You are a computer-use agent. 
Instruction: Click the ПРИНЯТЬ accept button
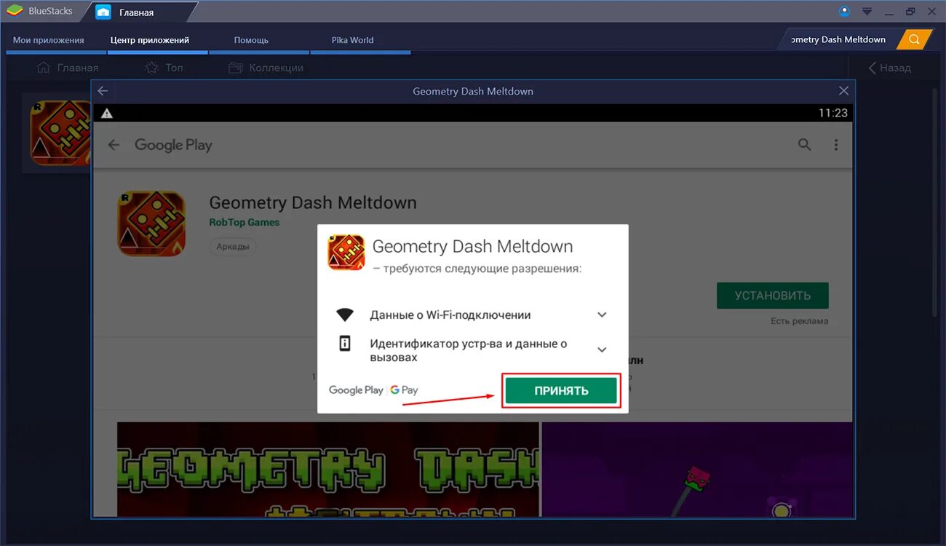(561, 391)
